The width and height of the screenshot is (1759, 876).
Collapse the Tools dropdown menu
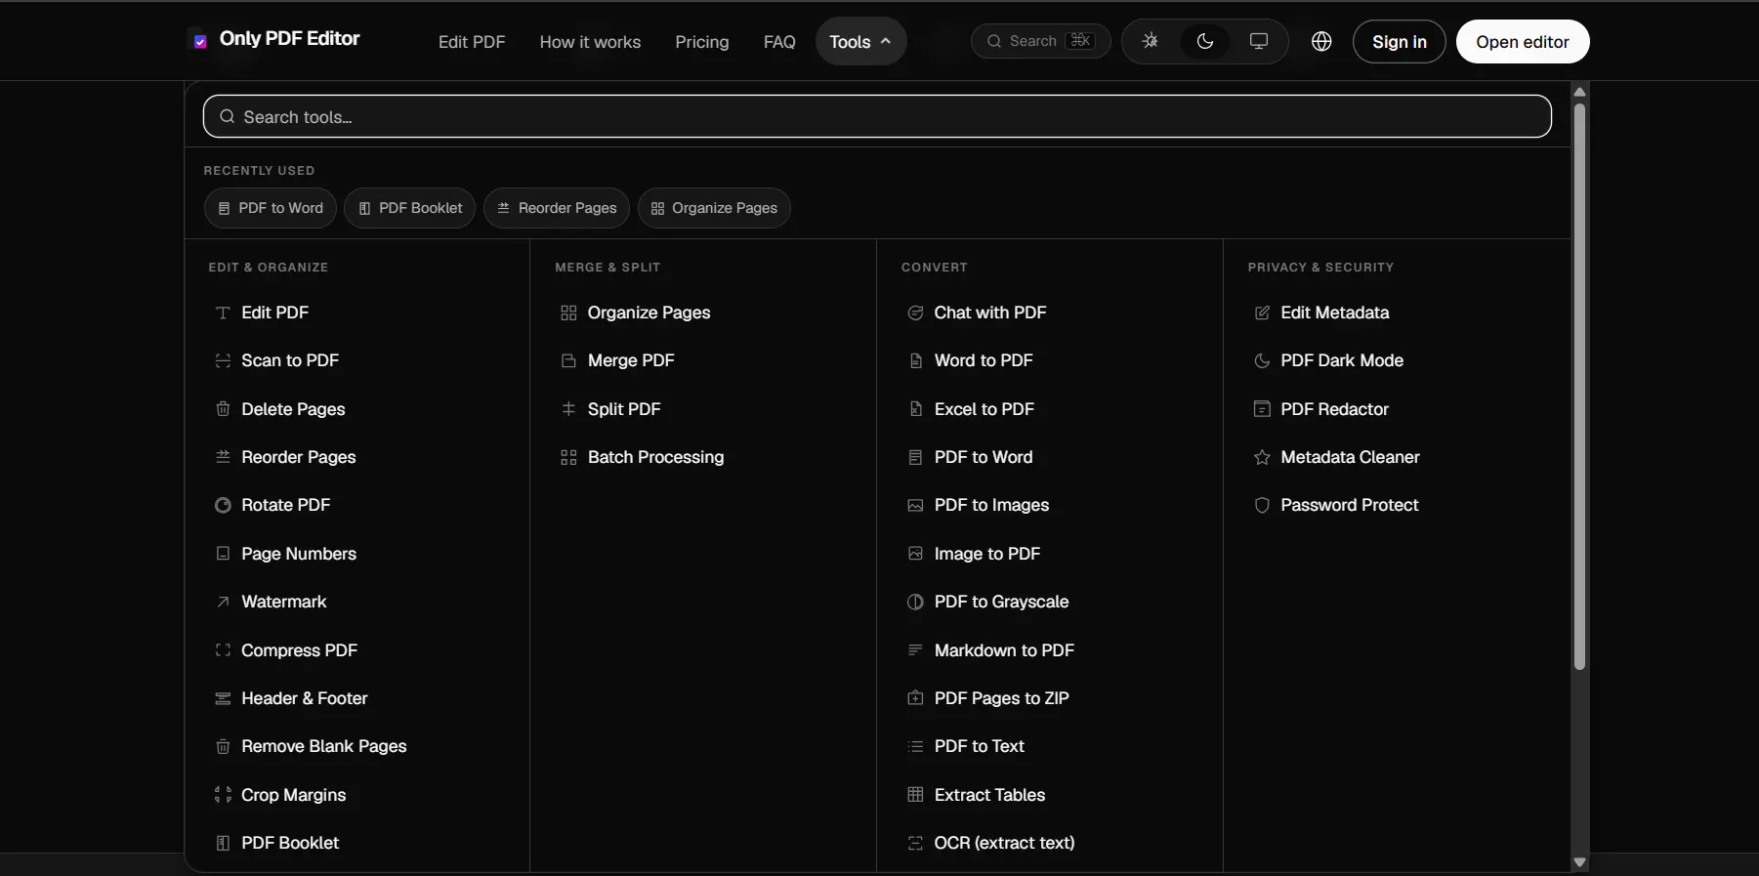tap(860, 41)
